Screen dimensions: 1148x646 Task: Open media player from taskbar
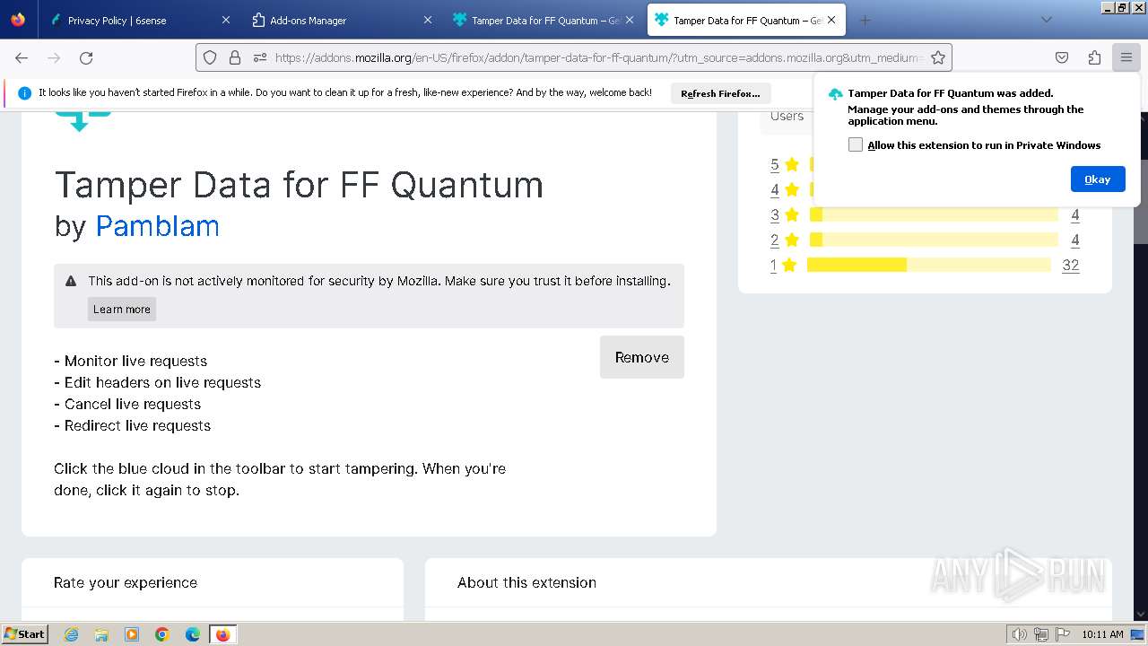click(x=132, y=634)
